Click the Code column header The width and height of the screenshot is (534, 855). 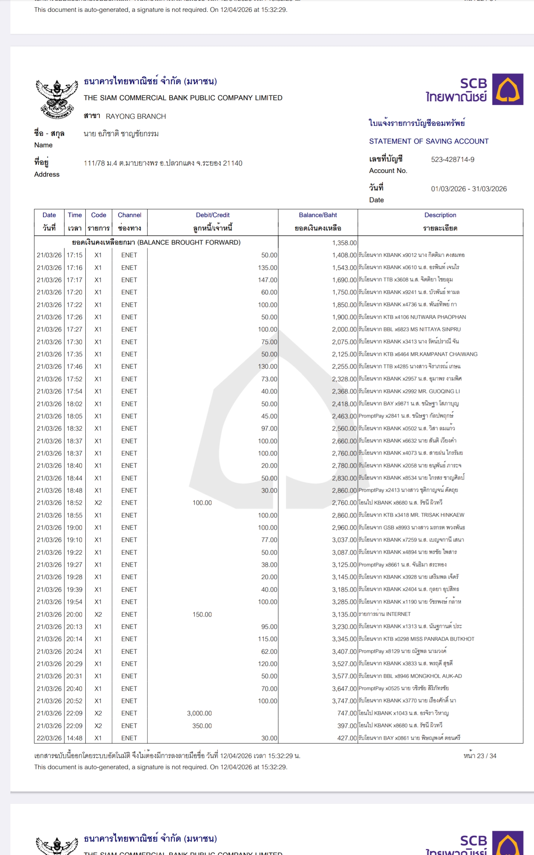[99, 222]
